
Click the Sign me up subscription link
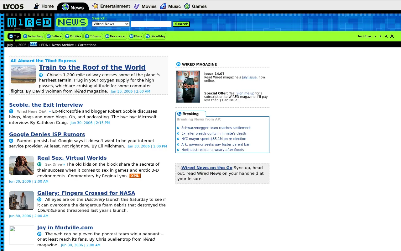[x=245, y=93]
